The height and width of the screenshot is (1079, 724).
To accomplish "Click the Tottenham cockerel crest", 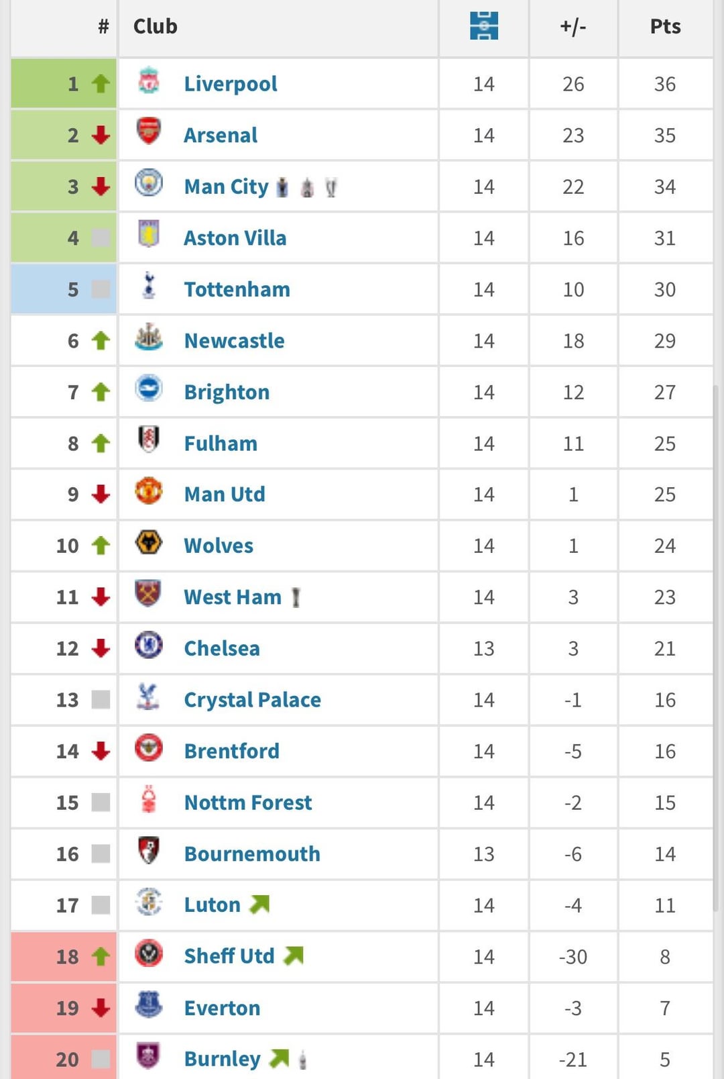I will coord(149,285).
